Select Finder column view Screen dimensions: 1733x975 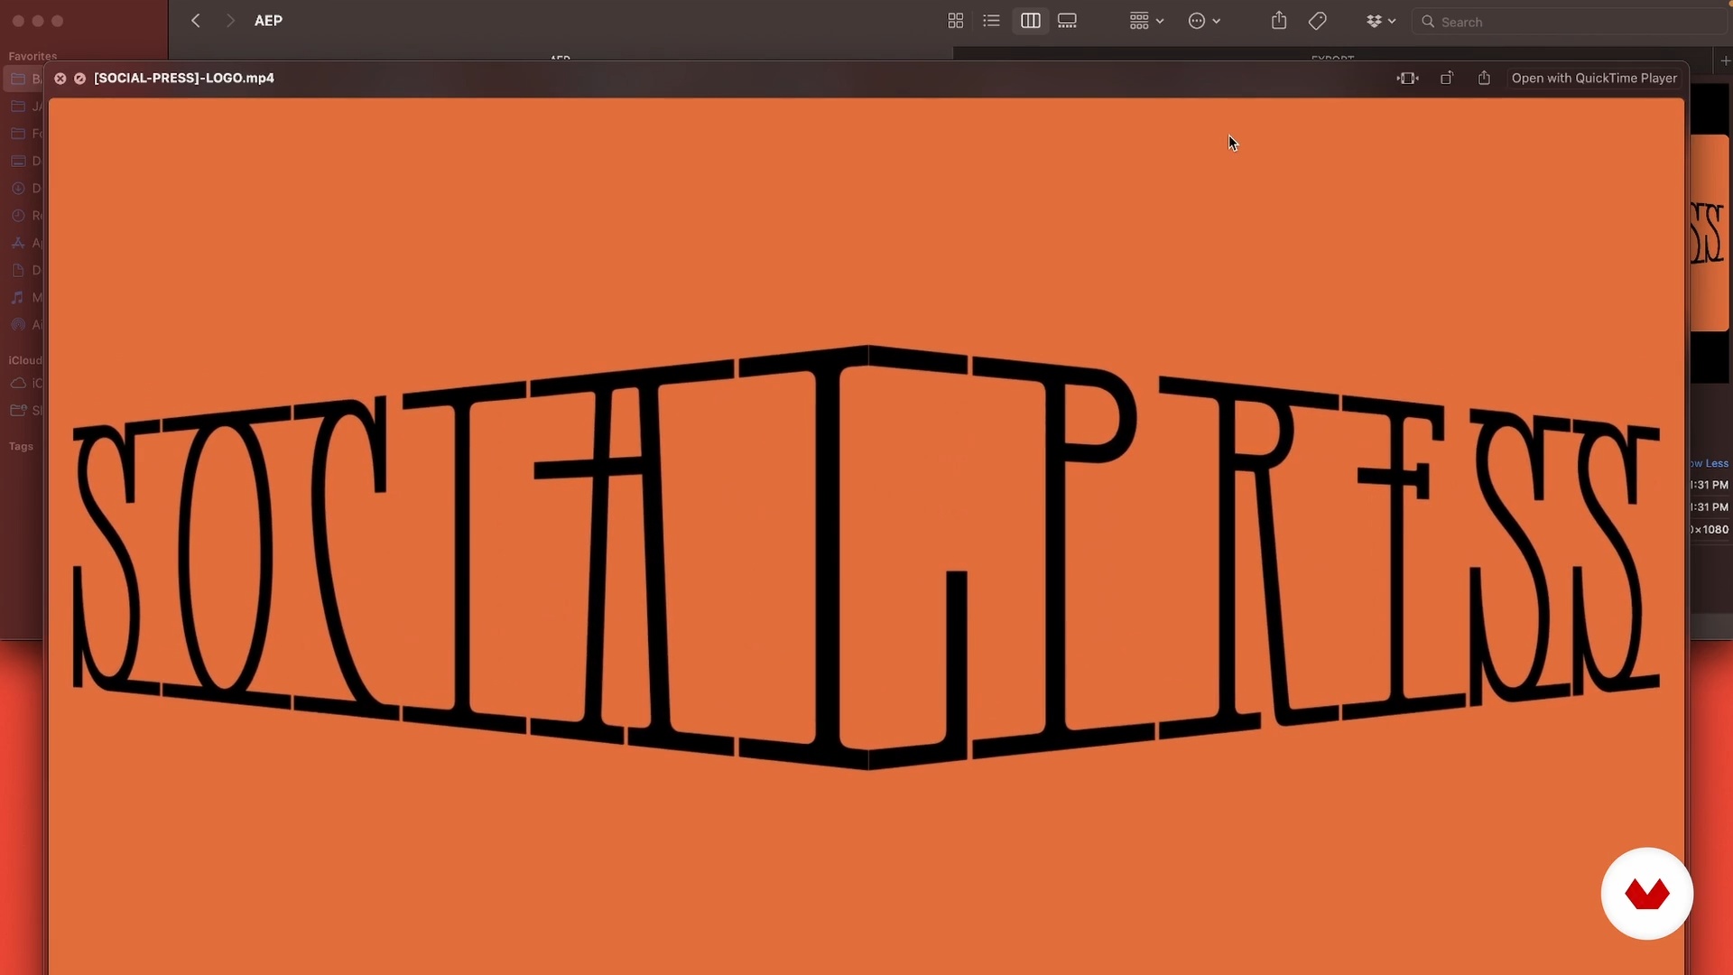pos(1030,21)
